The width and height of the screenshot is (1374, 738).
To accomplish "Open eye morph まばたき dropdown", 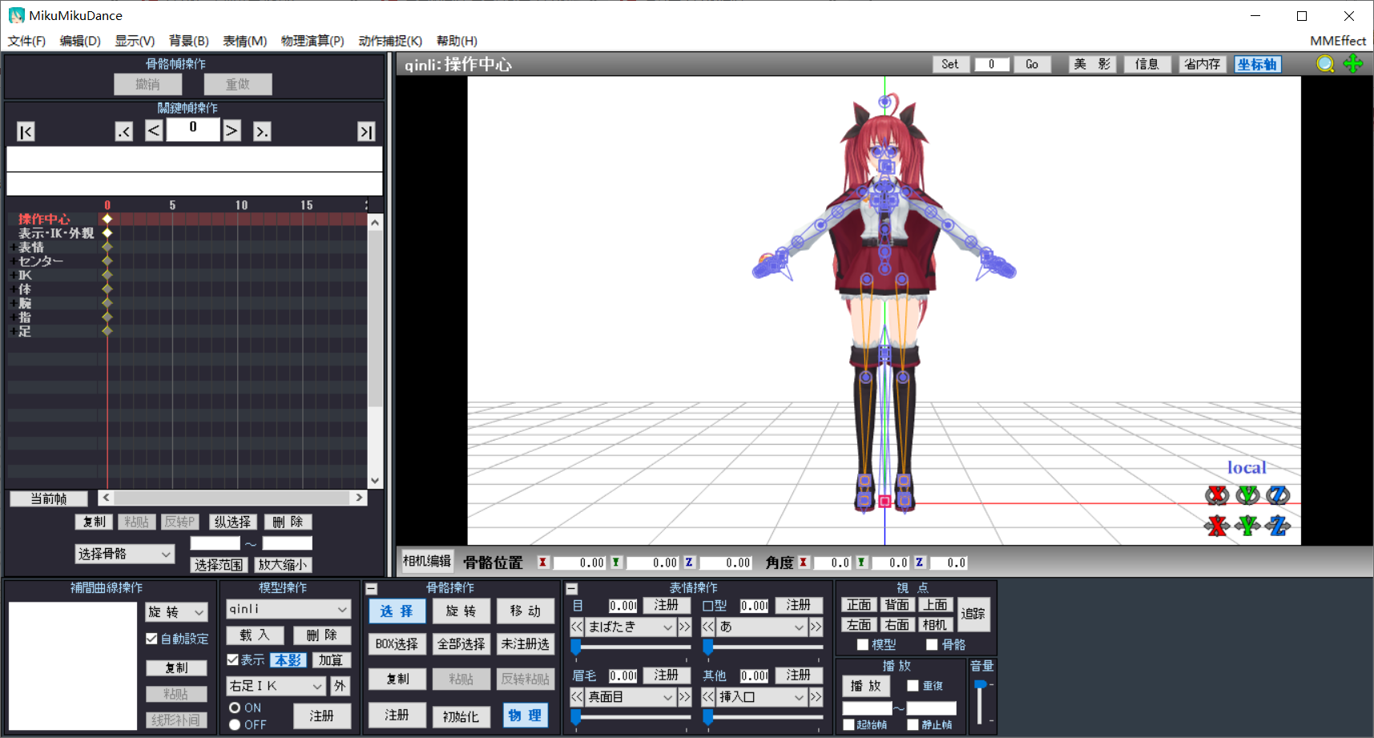I will click(631, 627).
